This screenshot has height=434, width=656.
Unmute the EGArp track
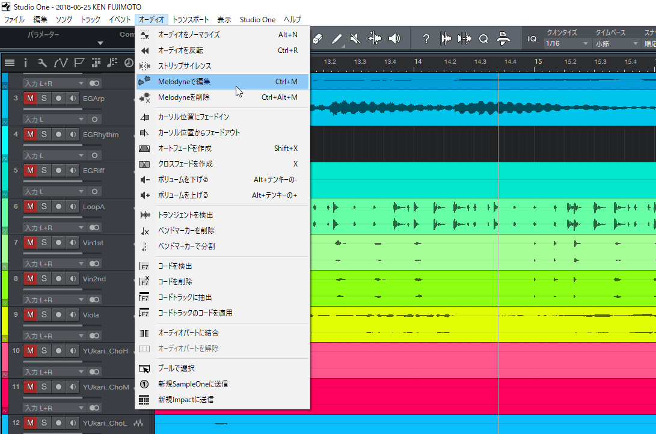click(30, 98)
